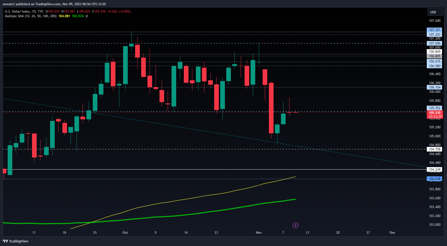The image size is (447, 246).
Task: Click the 106.580 price label
Action: tap(434, 66)
